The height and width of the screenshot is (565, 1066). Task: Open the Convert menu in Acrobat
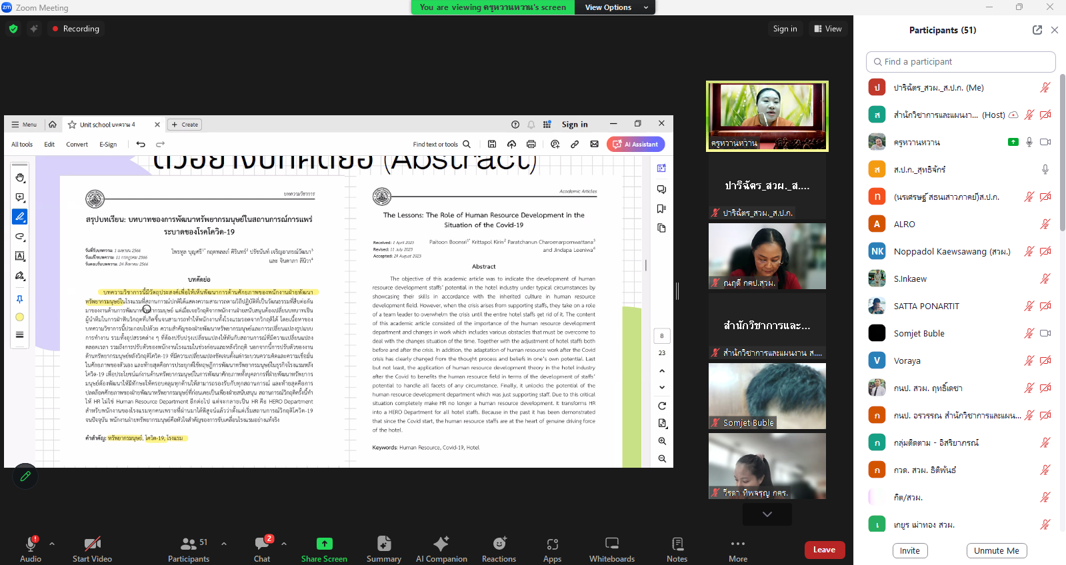[x=77, y=144]
